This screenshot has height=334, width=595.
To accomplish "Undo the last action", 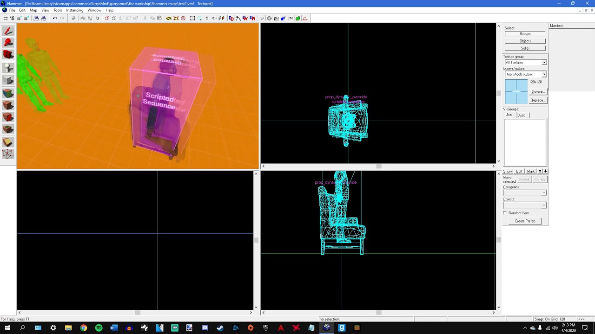I will (54, 19).
